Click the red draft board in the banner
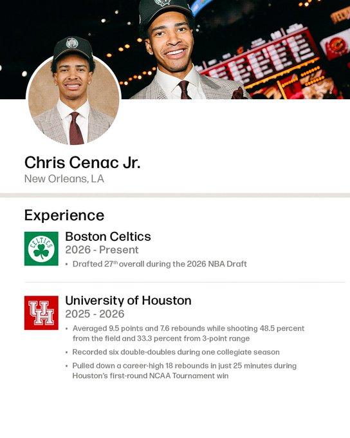 (x=259, y=60)
